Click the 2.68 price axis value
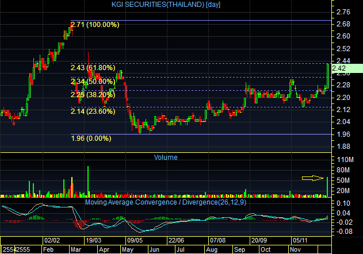This screenshot has height=254, width=363. (343, 24)
